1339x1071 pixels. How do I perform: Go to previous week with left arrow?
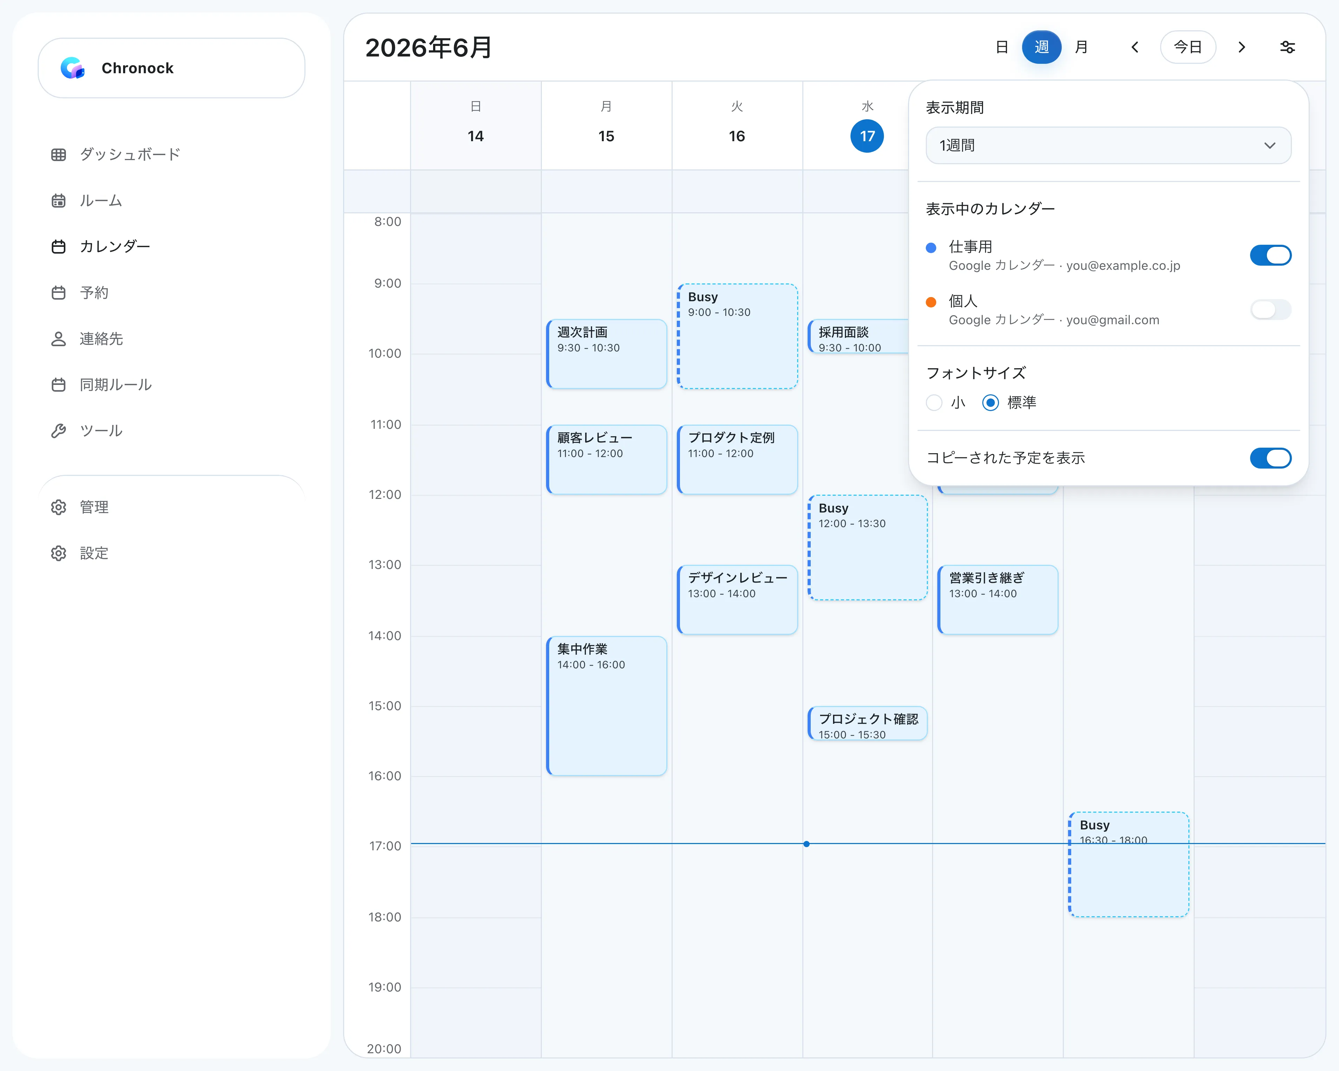(x=1135, y=47)
